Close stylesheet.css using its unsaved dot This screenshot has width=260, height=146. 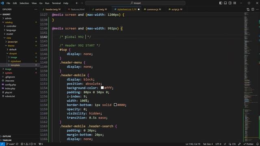pos(139,9)
